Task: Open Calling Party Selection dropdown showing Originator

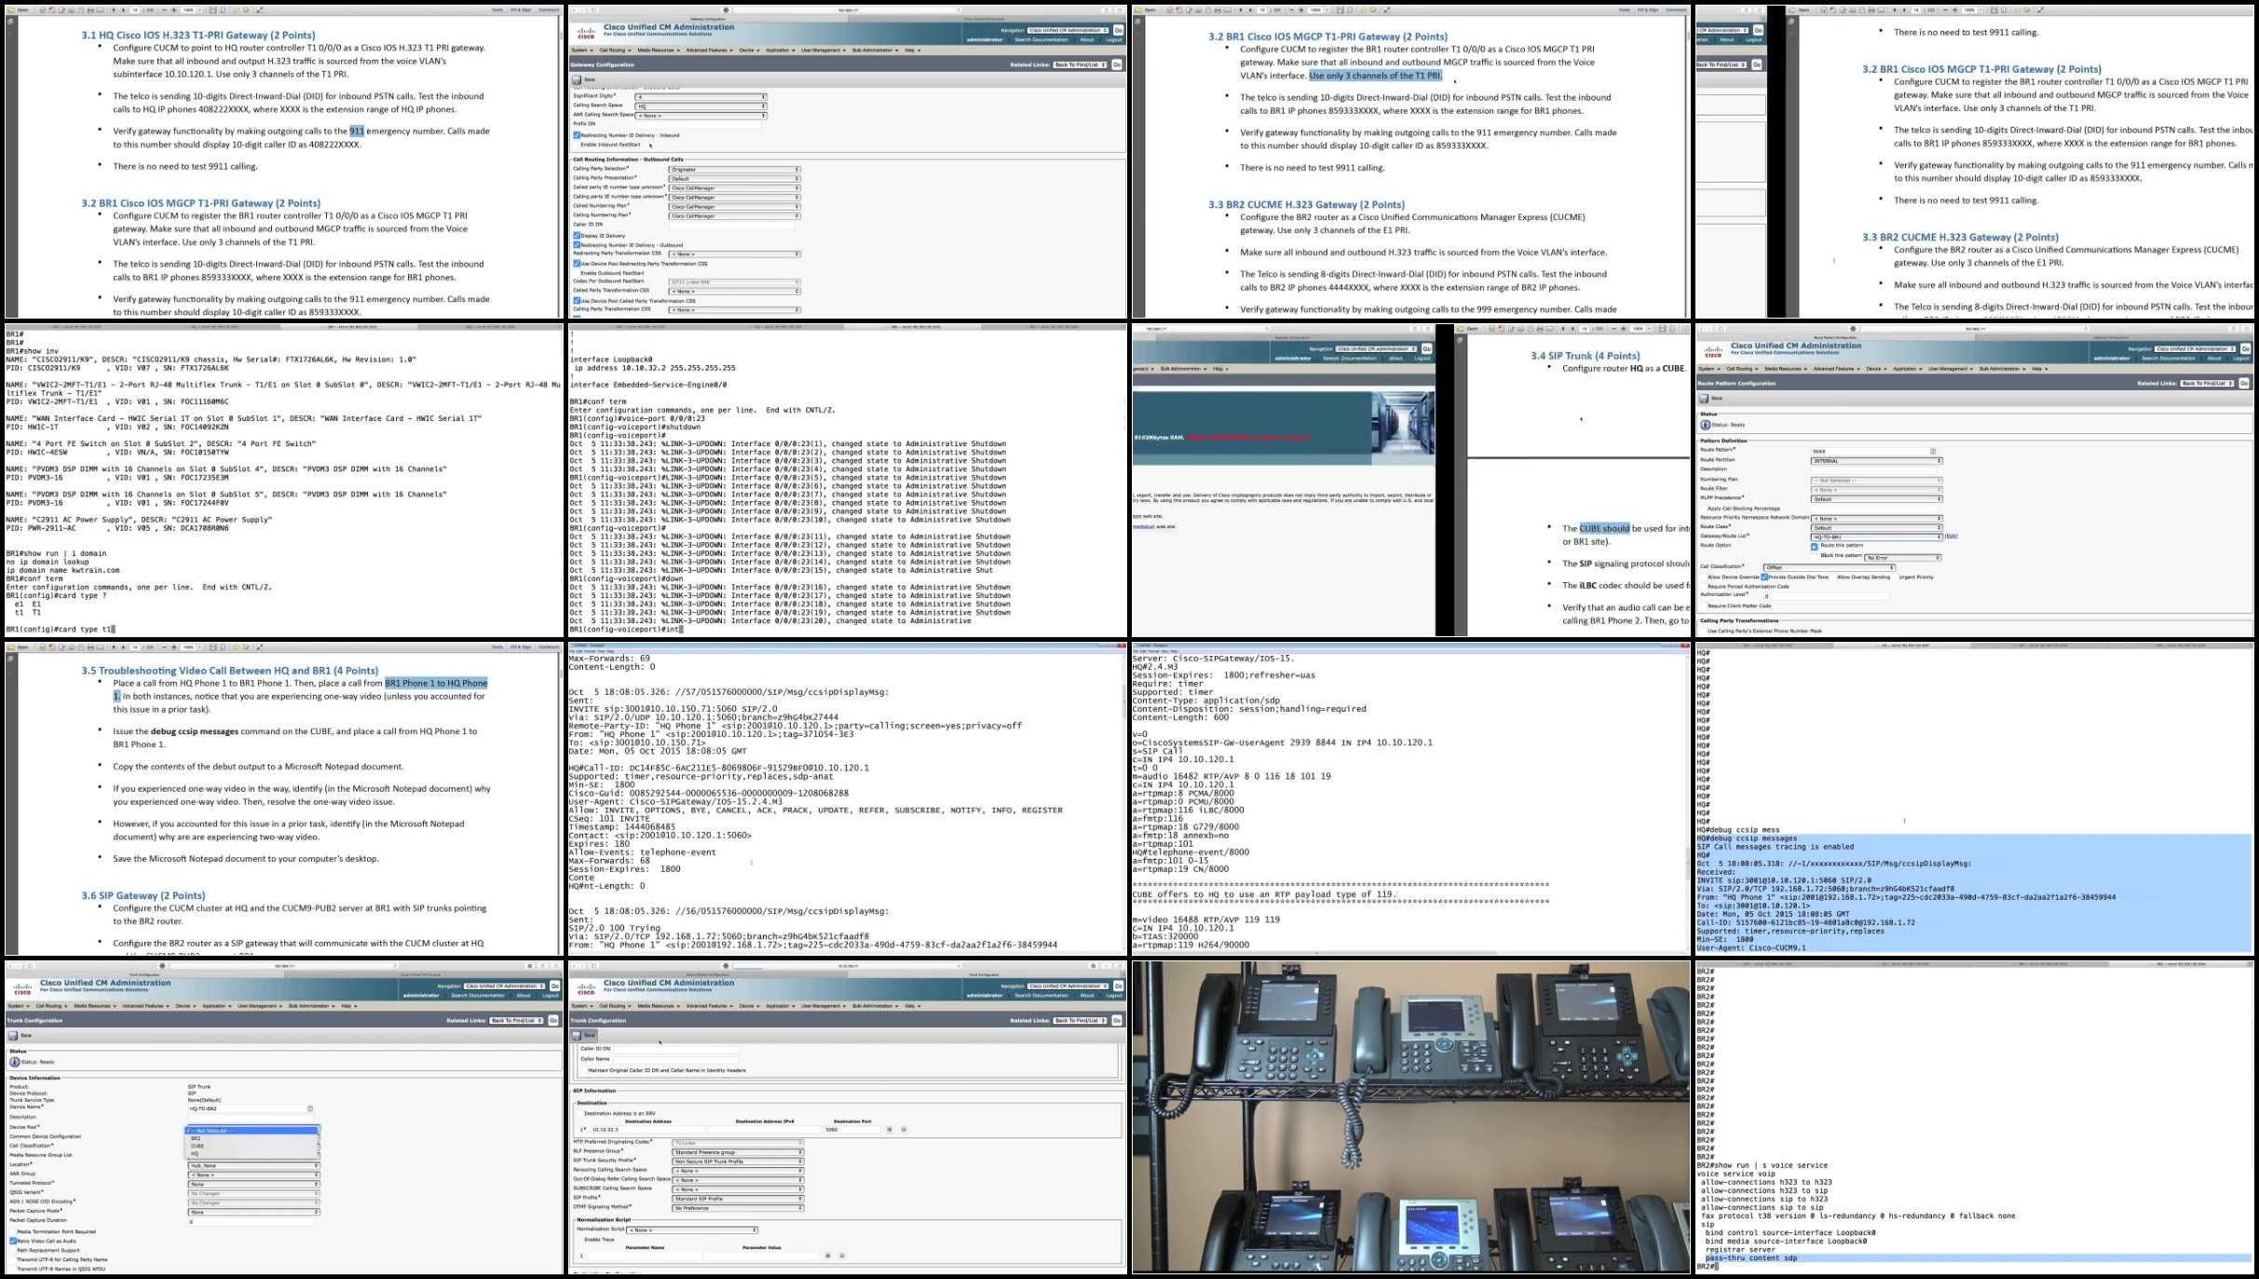Action: [x=734, y=170]
